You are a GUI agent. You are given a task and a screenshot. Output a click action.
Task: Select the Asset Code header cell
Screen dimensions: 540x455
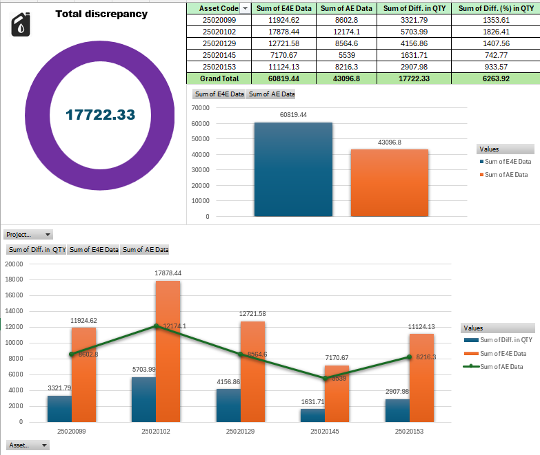click(219, 8)
